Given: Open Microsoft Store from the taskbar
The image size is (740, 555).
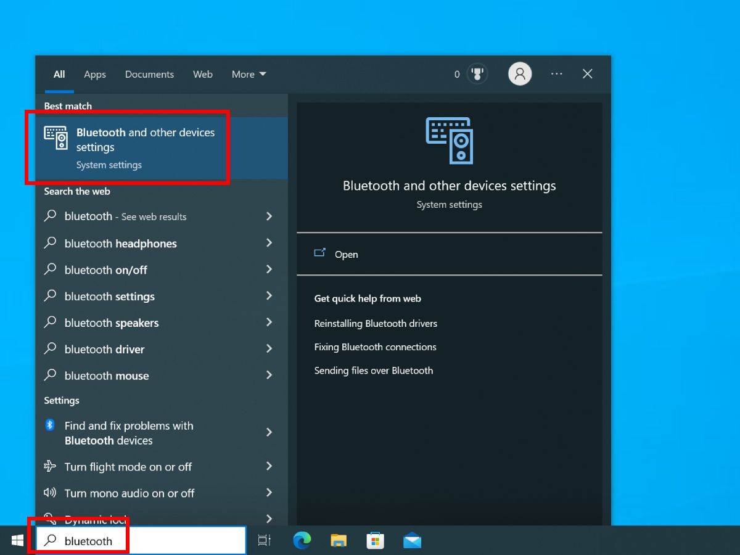Looking at the screenshot, I should pyautogui.click(x=375, y=541).
